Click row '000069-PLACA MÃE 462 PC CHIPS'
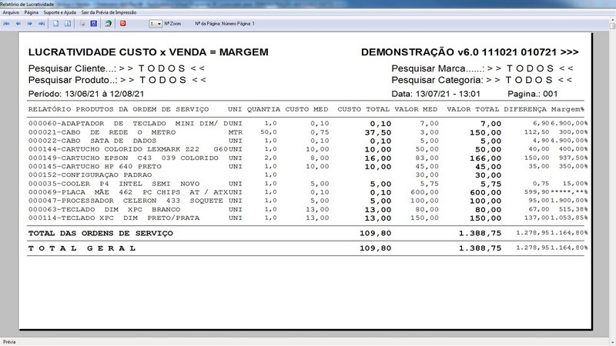This screenshot has height=346, width=616. [308, 192]
